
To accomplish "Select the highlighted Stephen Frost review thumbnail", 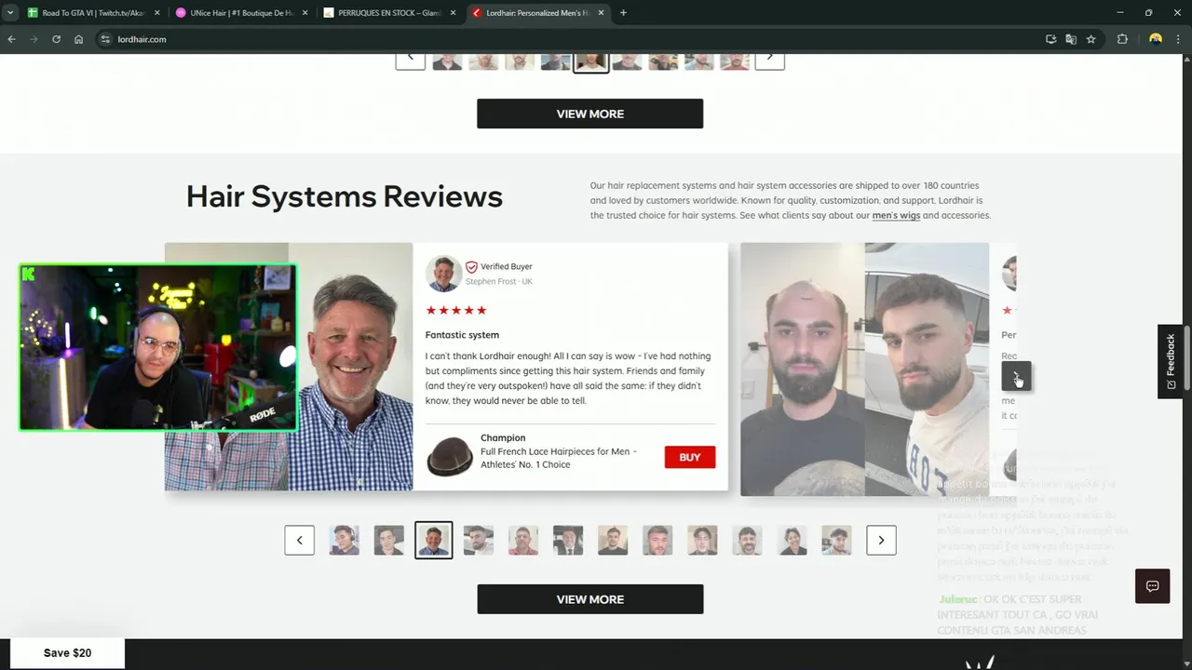I will (x=433, y=540).
